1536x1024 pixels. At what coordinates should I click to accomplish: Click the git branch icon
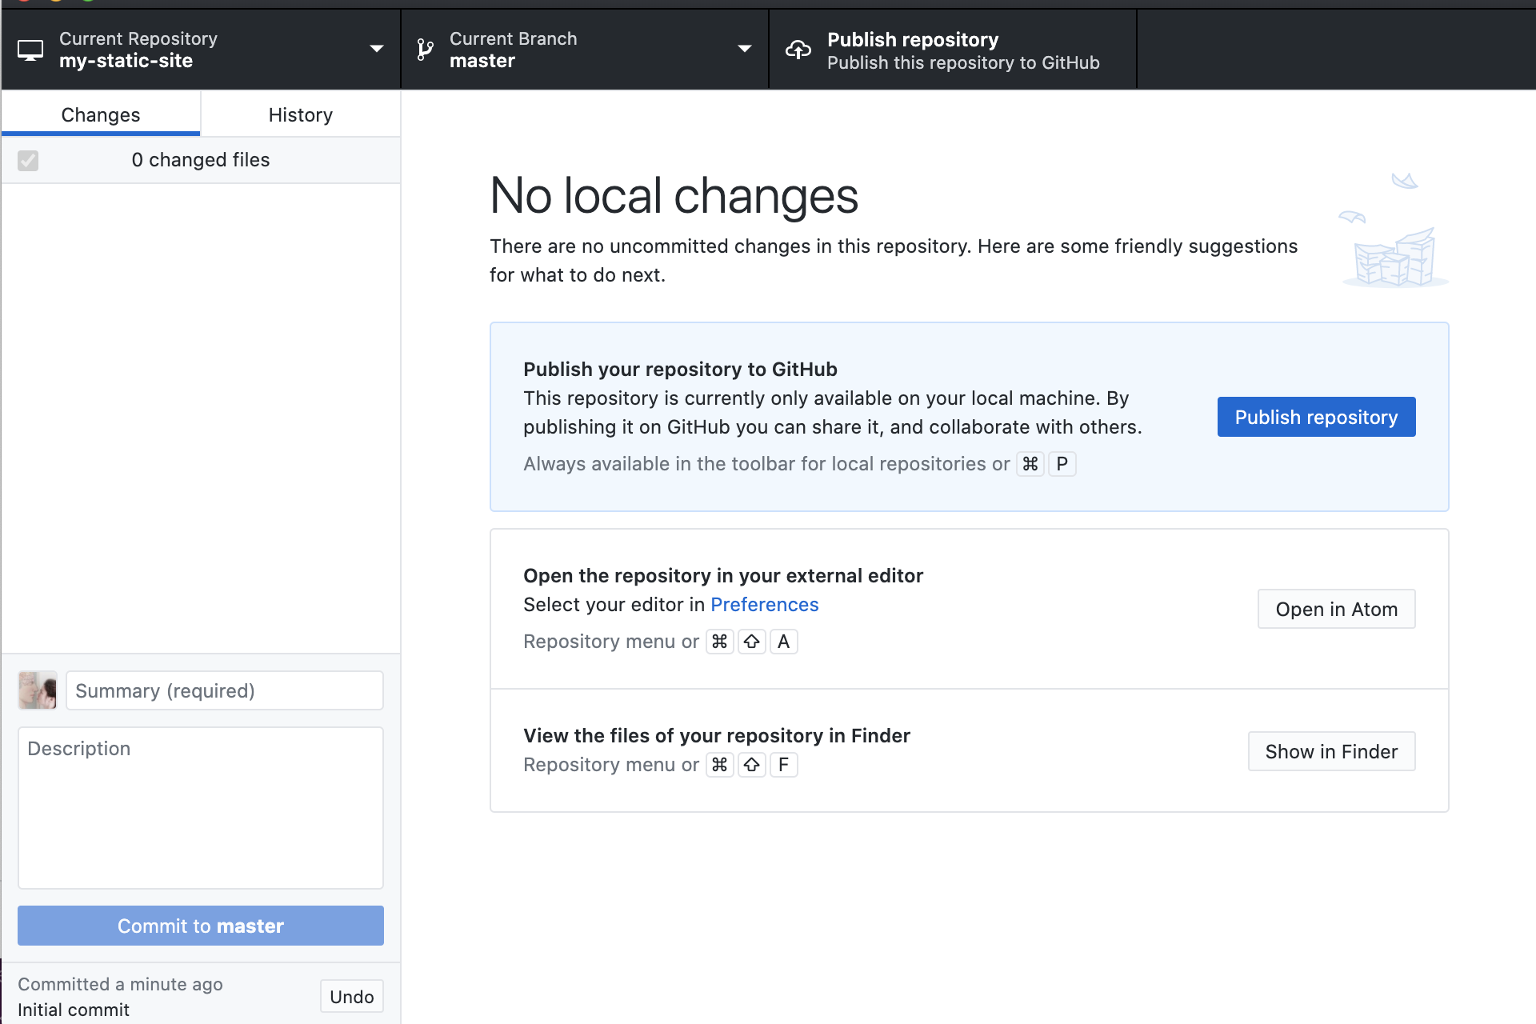point(426,50)
